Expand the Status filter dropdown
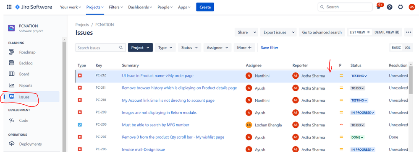This screenshot has width=419, height=152. [189, 48]
